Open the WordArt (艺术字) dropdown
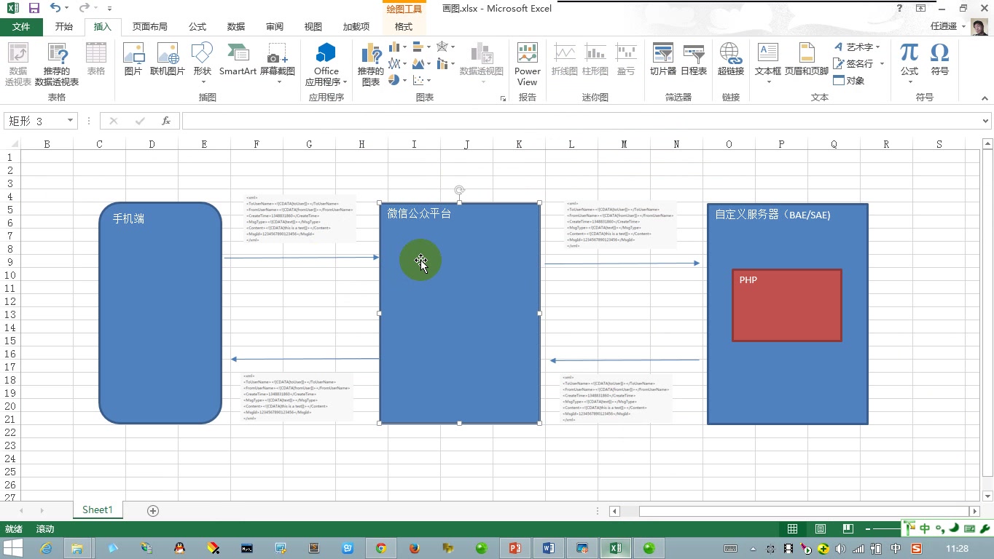This screenshot has width=994, height=559. pyautogui.click(x=877, y=47)
